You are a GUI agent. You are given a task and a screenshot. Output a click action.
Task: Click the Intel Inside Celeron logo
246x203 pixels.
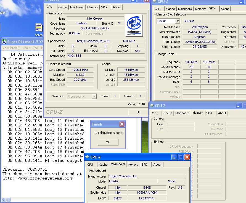(x=134, y=25)
